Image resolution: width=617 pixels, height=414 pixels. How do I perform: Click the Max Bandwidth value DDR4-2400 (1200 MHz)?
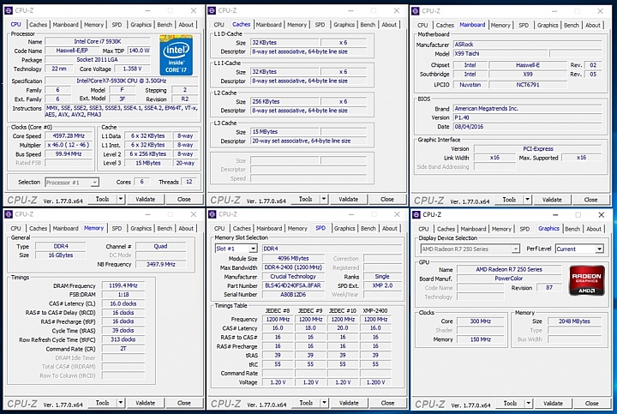pos(293,267)
